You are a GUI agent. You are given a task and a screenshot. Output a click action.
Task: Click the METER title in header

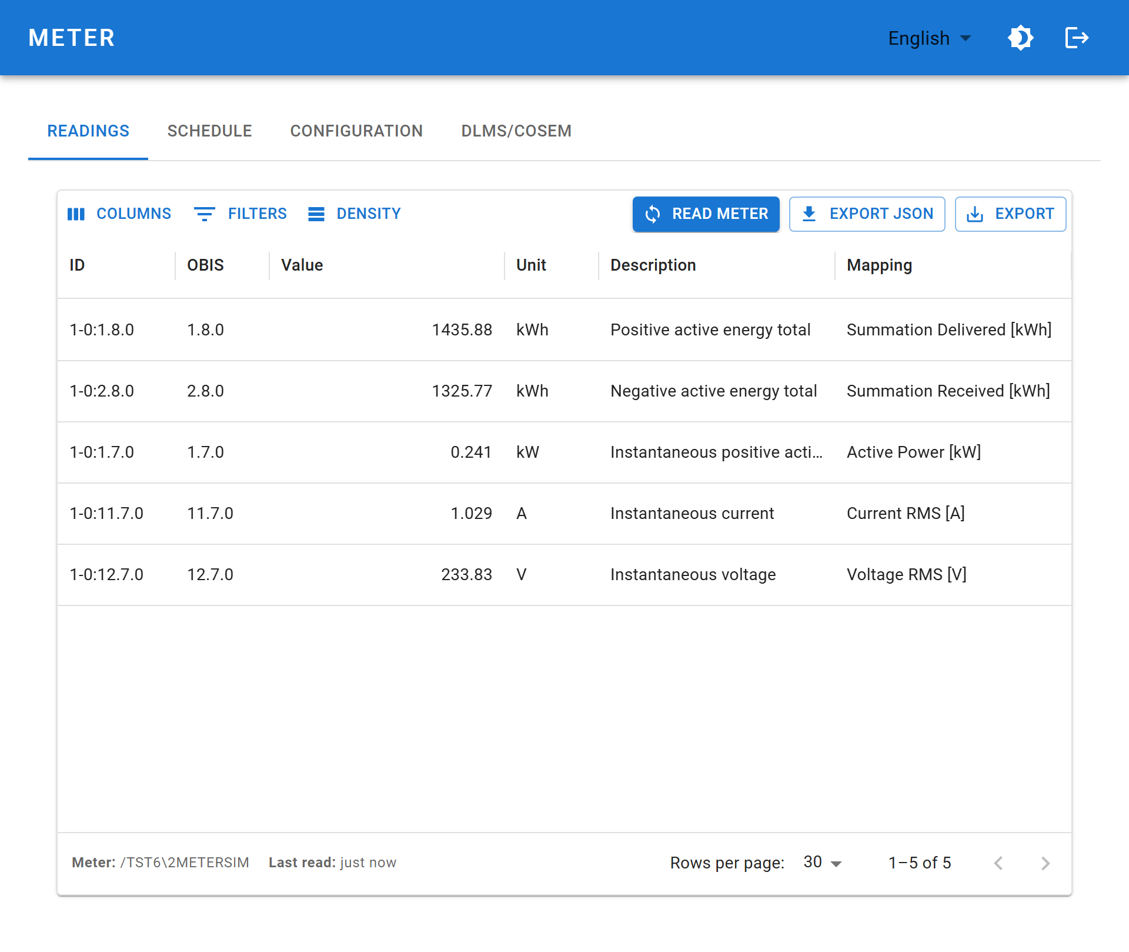(72, 38)
